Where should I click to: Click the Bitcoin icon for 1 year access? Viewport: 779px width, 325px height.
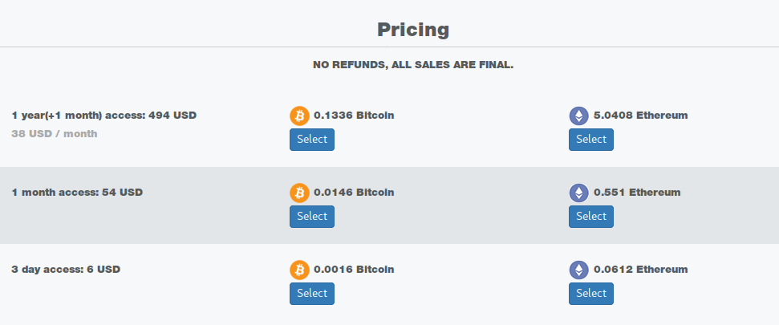click(x=299, y=116)
